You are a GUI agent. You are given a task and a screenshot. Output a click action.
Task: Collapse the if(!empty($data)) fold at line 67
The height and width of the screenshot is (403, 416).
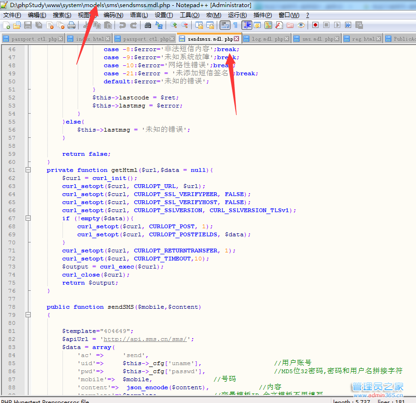point(28,218)
